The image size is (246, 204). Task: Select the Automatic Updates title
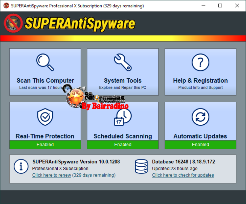[x=200, y=136]
